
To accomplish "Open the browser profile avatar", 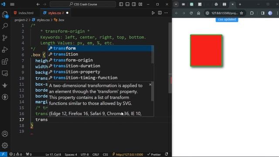I will tap(270, 13).
